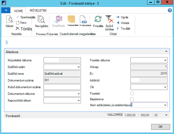
Task: Toggle the Bejelentve checkbox
Action: pos(132,99)
